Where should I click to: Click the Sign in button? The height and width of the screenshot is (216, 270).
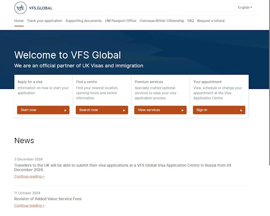(219, 110)
